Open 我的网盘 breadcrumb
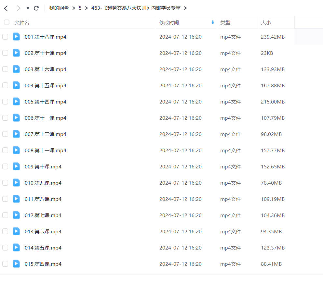The width and height of the screenshot is (323, 281). (x=59, y=8)
